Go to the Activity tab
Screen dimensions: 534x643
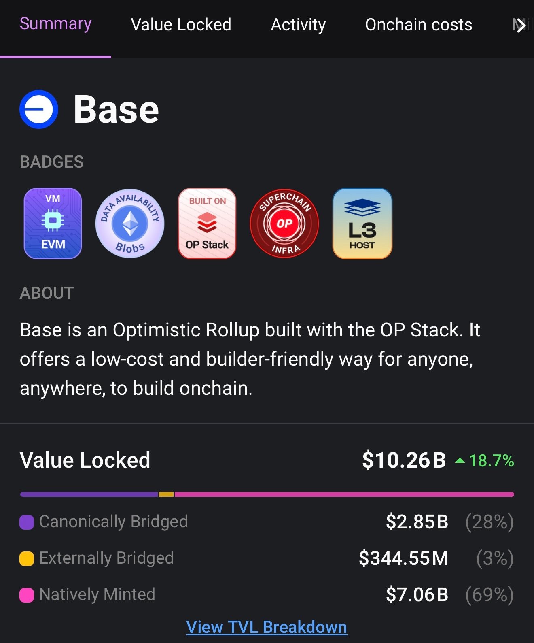click(298, 25)
